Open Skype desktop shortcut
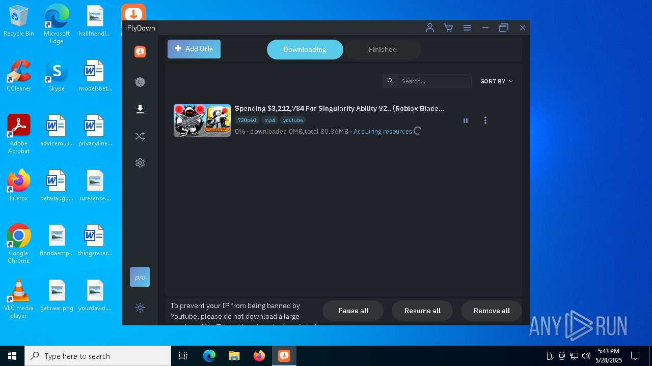652x366 pixels. pyautogui.click(x=57, y=76)
